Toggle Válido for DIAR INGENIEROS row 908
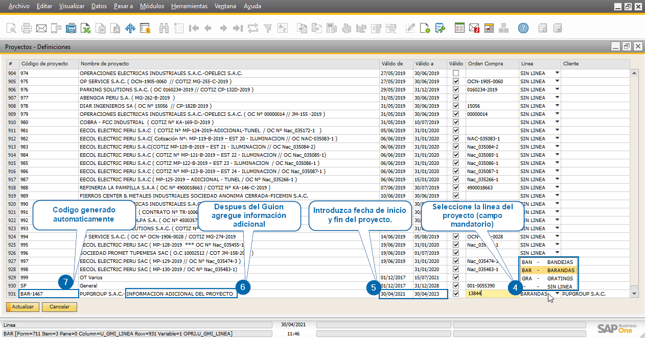The width and height of the screenshot is (645, 338). [x=456, y=106]
